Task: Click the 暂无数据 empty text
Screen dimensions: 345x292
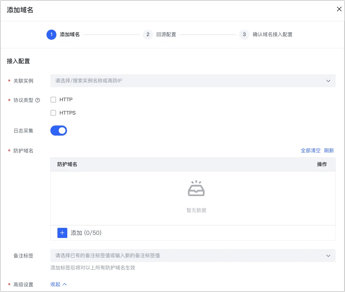Action: pyautogui.click(x=196, y=210)
